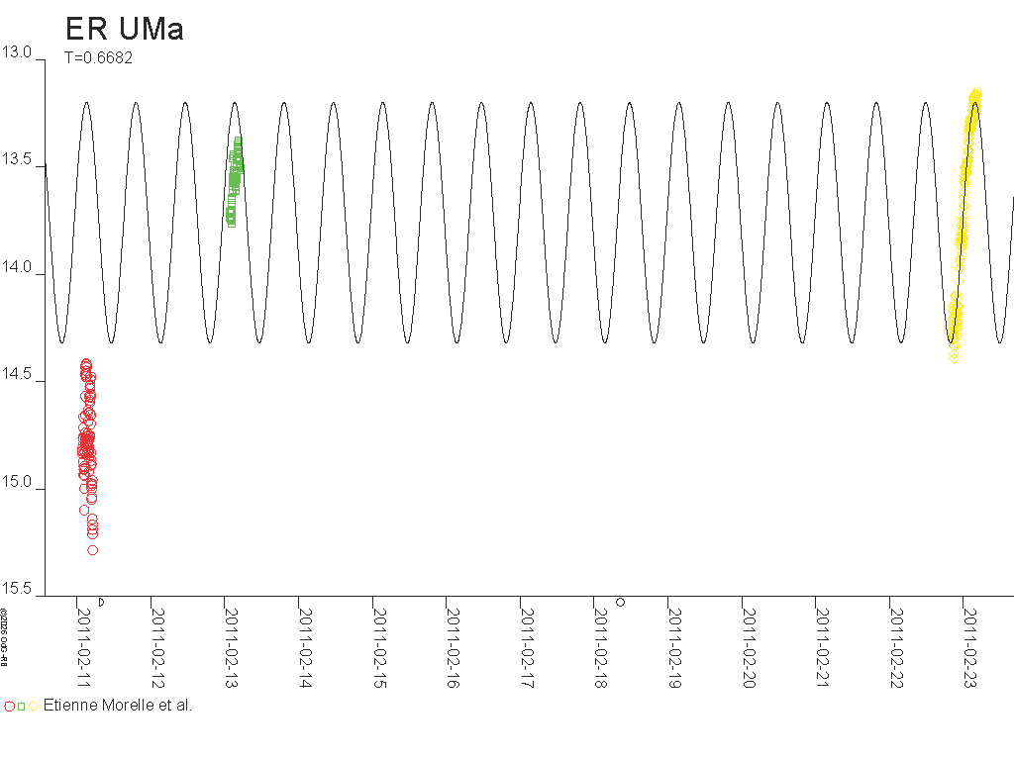
Task: Click the 14.0 magnitude axis label
Action: pyautogui.click(x=16, y=267)
